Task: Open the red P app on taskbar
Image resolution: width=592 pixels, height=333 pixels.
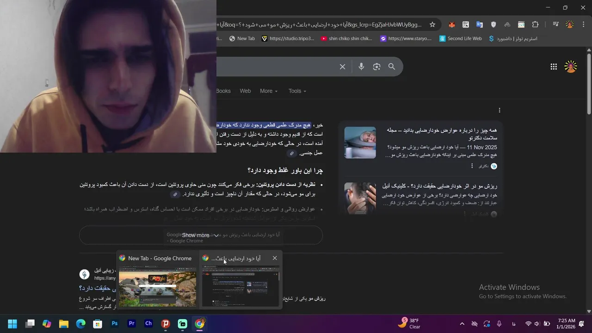Action: tap(166, 324)
